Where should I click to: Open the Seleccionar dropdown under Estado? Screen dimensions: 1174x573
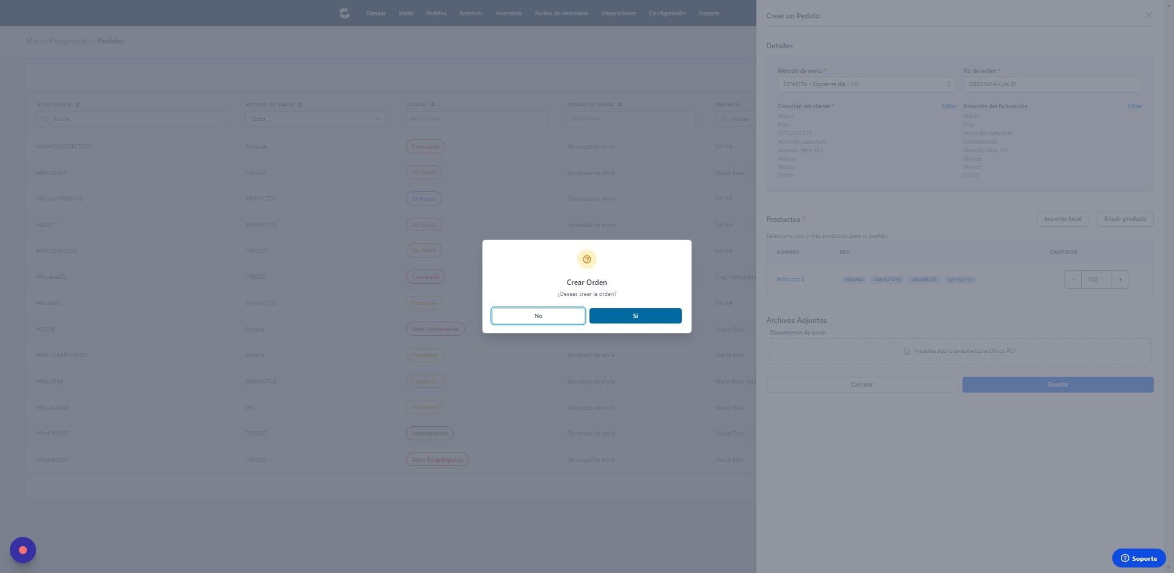[x=476, y=119]
